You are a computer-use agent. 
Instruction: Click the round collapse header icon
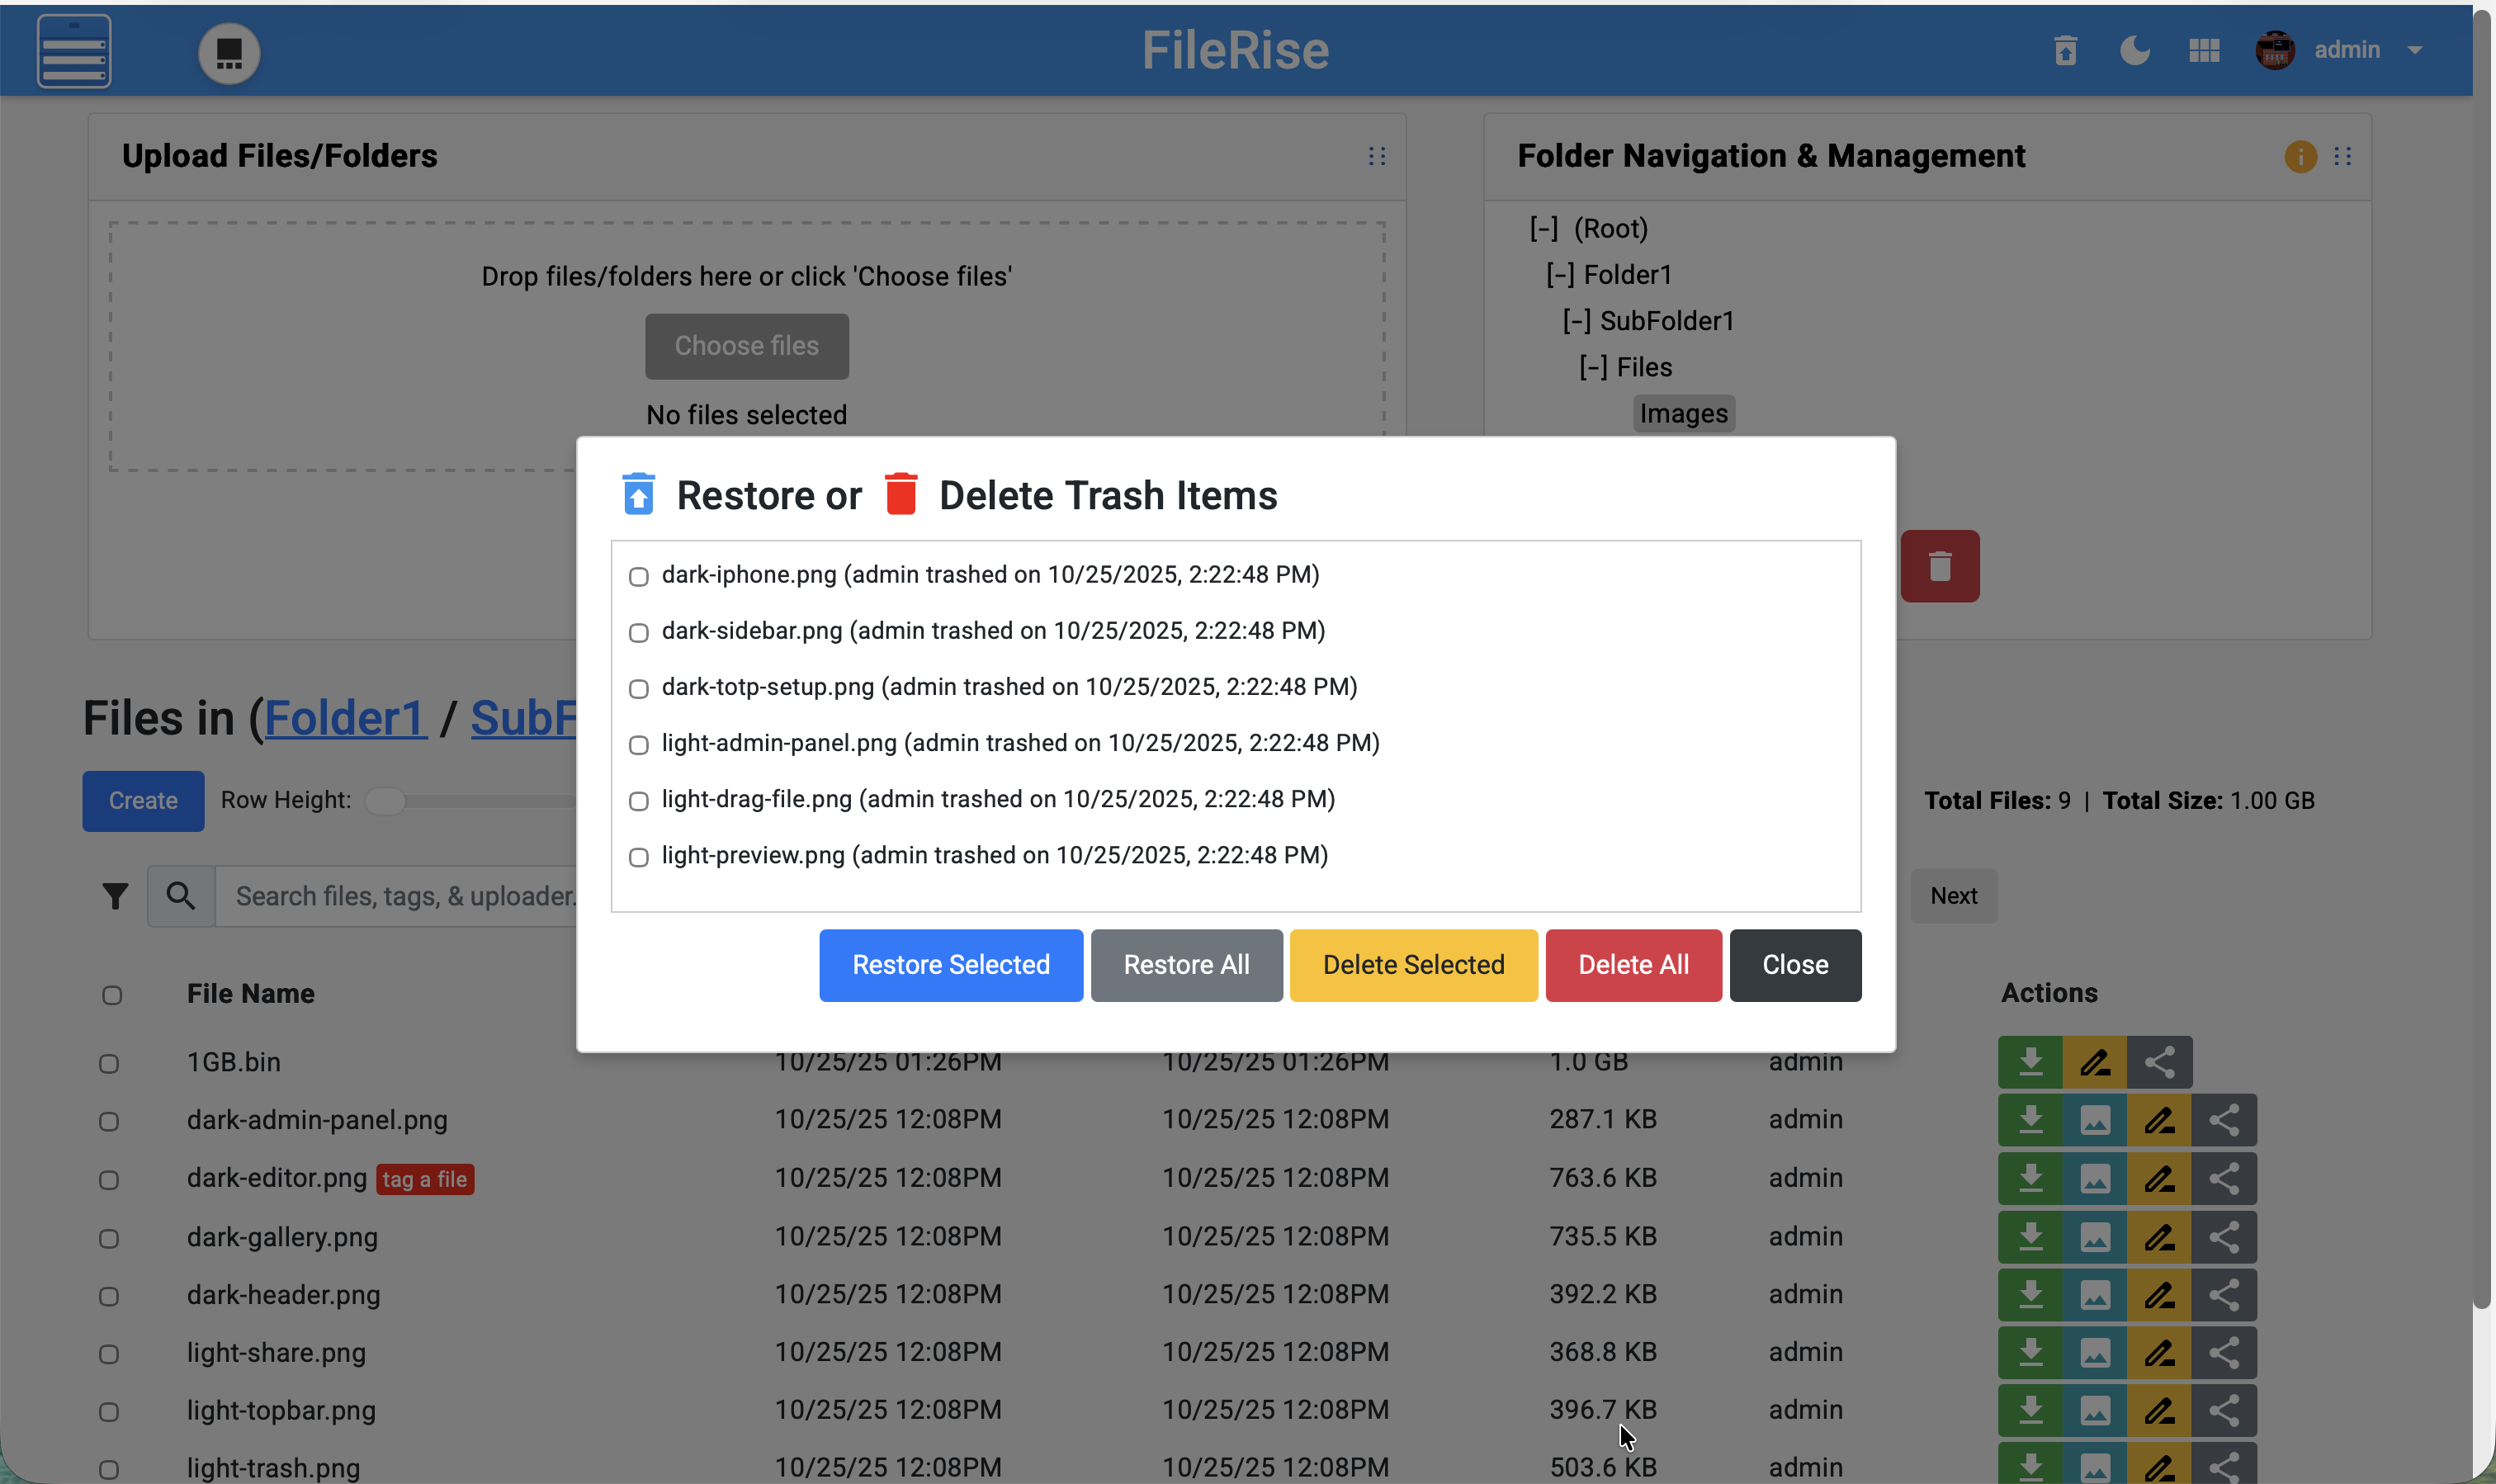[x=229, y=53]
